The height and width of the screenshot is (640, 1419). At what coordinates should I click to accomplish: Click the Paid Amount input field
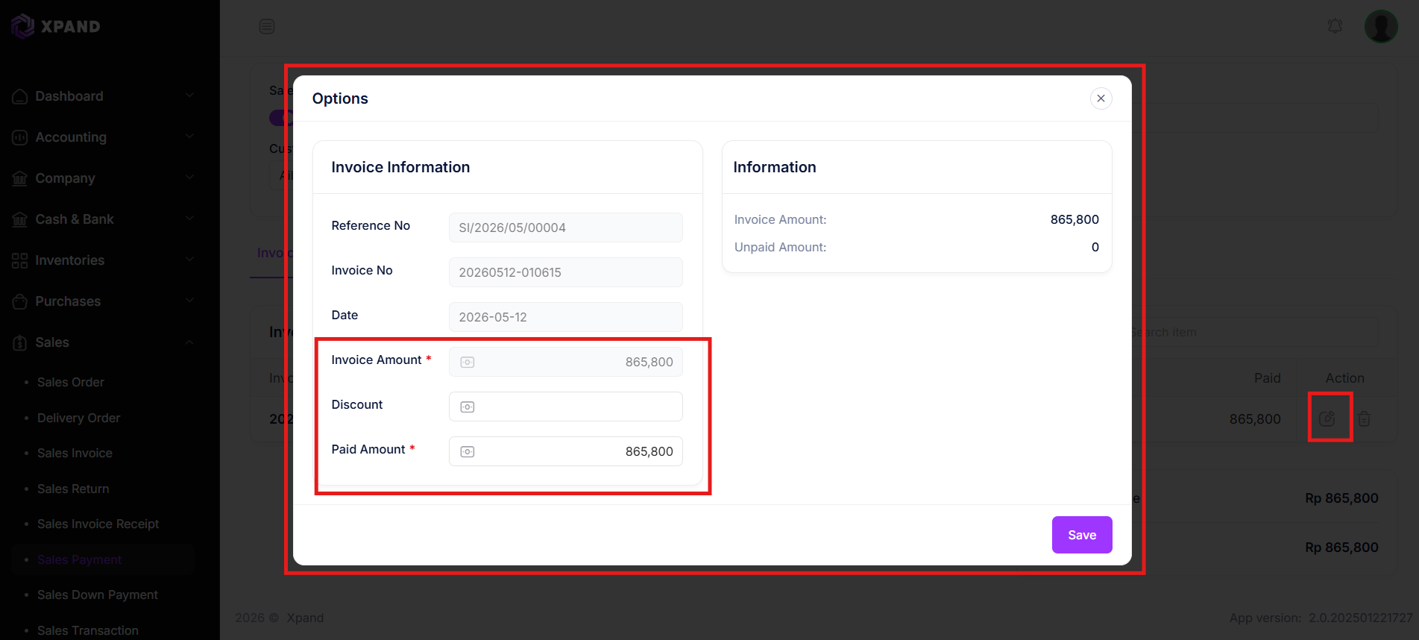pos(566,451)
